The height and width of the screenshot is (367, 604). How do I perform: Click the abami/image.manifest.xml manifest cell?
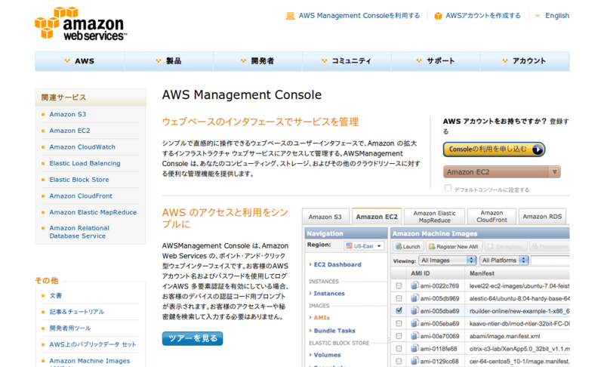(x=504, y=336)
